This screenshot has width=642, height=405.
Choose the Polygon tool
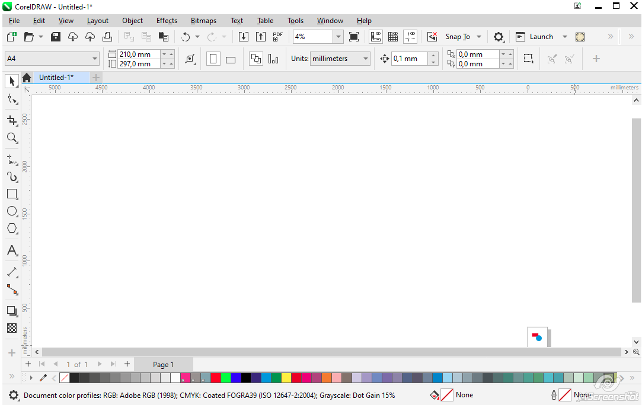pyautogui.click(x=12, y=229)
